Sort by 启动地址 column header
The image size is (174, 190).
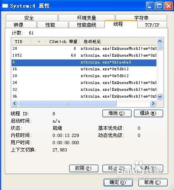pyautogui.click(x=118, y=42)
